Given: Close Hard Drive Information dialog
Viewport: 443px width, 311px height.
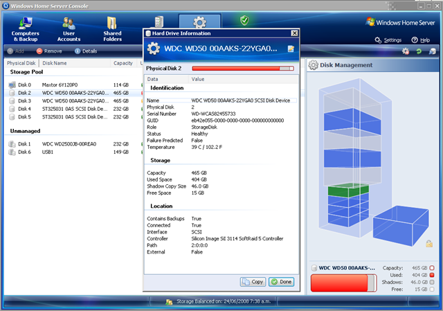Looking at the screenshot, I should point(294,33).
